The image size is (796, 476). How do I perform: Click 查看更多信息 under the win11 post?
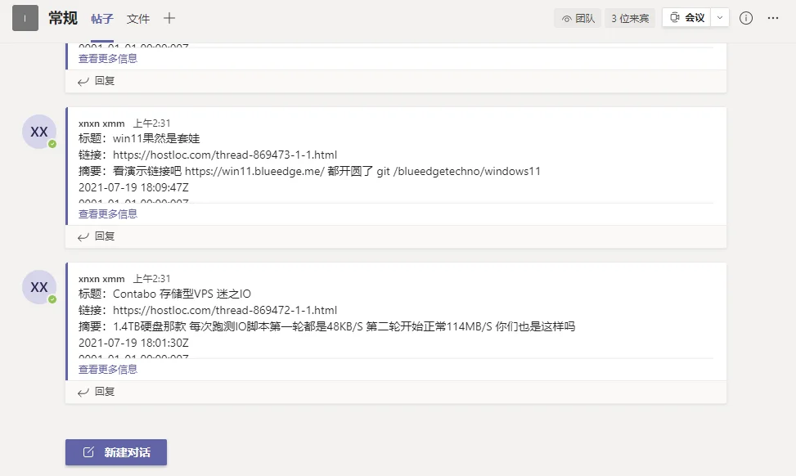pyautogui.click(x=107, y=213)
